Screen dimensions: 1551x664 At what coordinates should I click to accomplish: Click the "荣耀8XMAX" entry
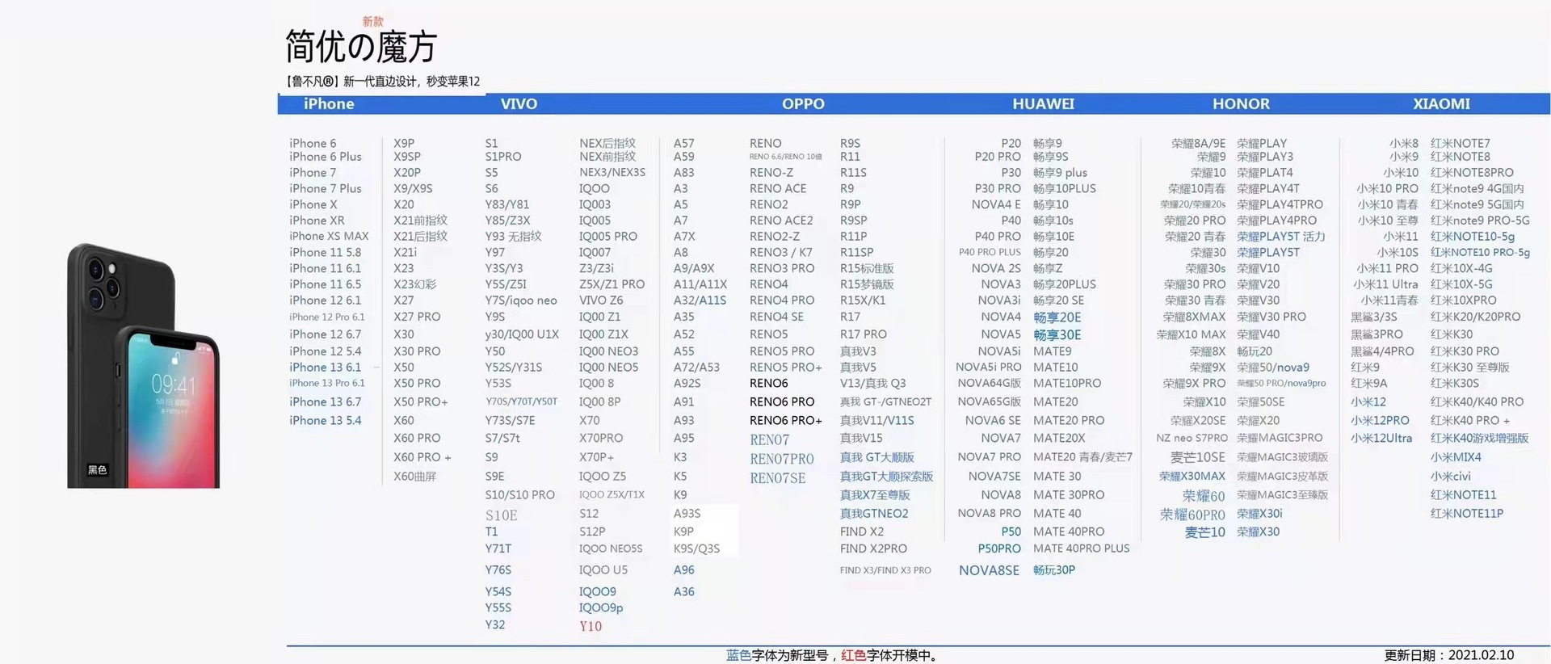coord(1194,317)
